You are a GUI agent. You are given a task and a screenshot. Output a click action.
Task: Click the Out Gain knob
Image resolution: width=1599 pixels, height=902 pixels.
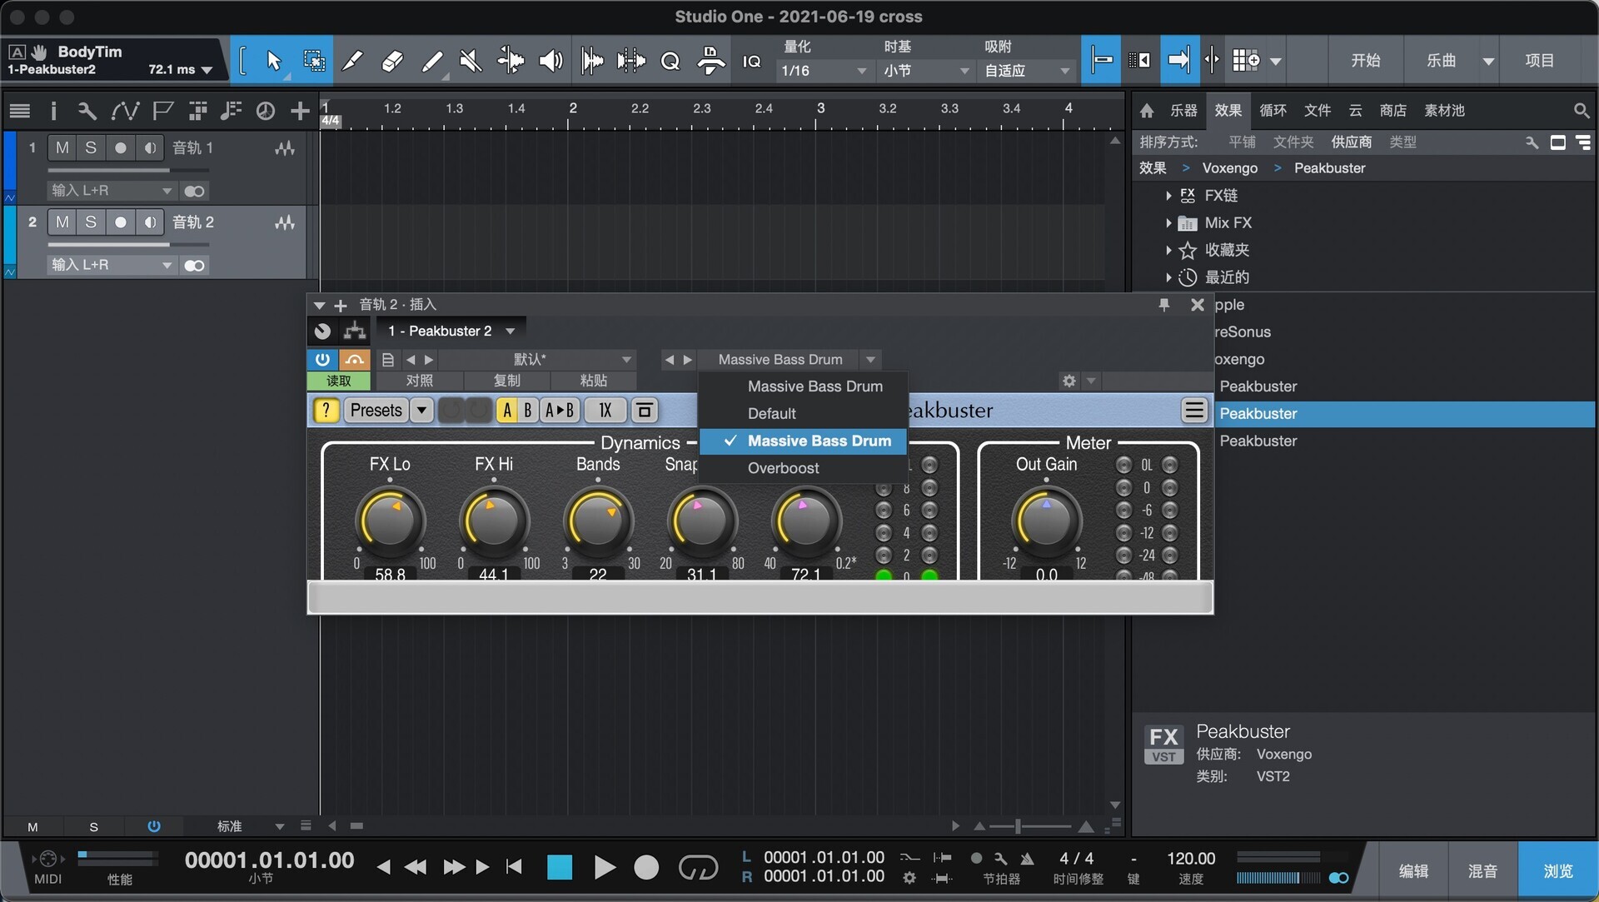click(x=1046, y=521)
